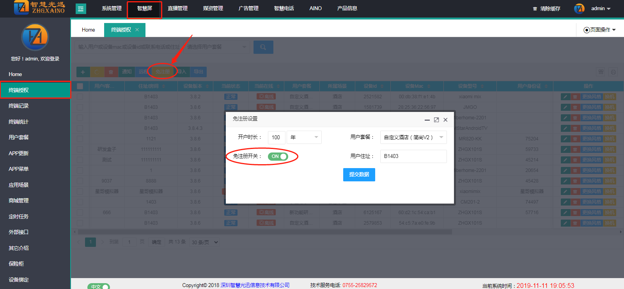Click the 提交数据 submit button
Viewport: 624px width, 289px height.
pyautogui.click(x=359, y=175)
